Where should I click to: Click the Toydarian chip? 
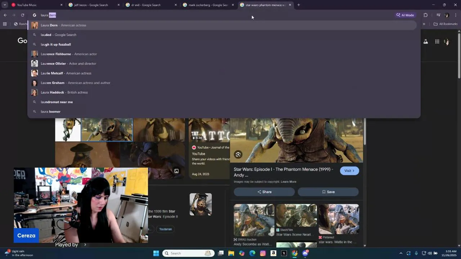[x=166, y=229]
